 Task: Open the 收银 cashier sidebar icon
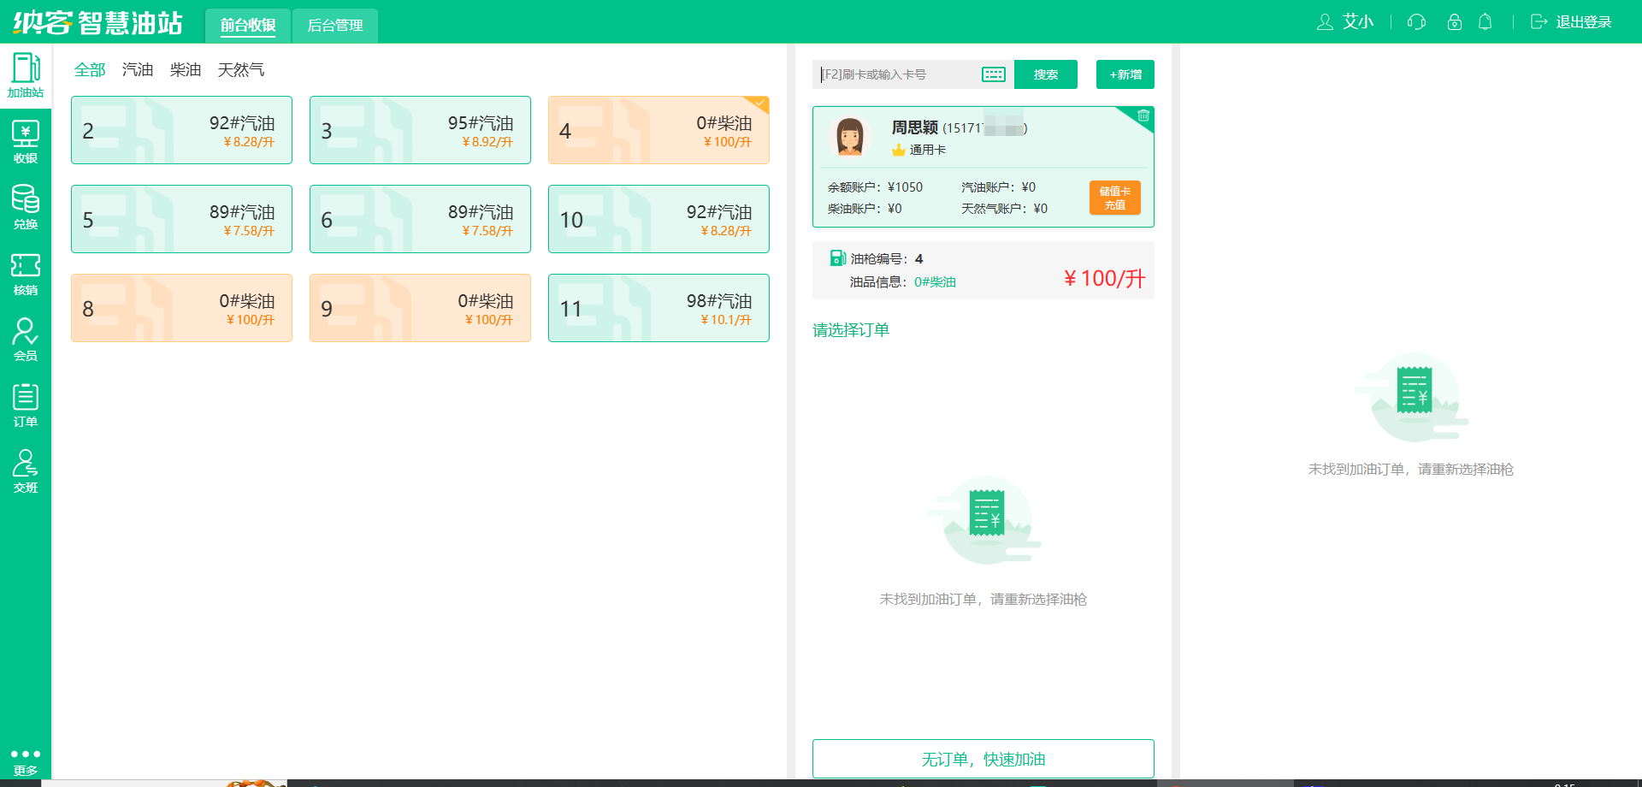[26, 142]
